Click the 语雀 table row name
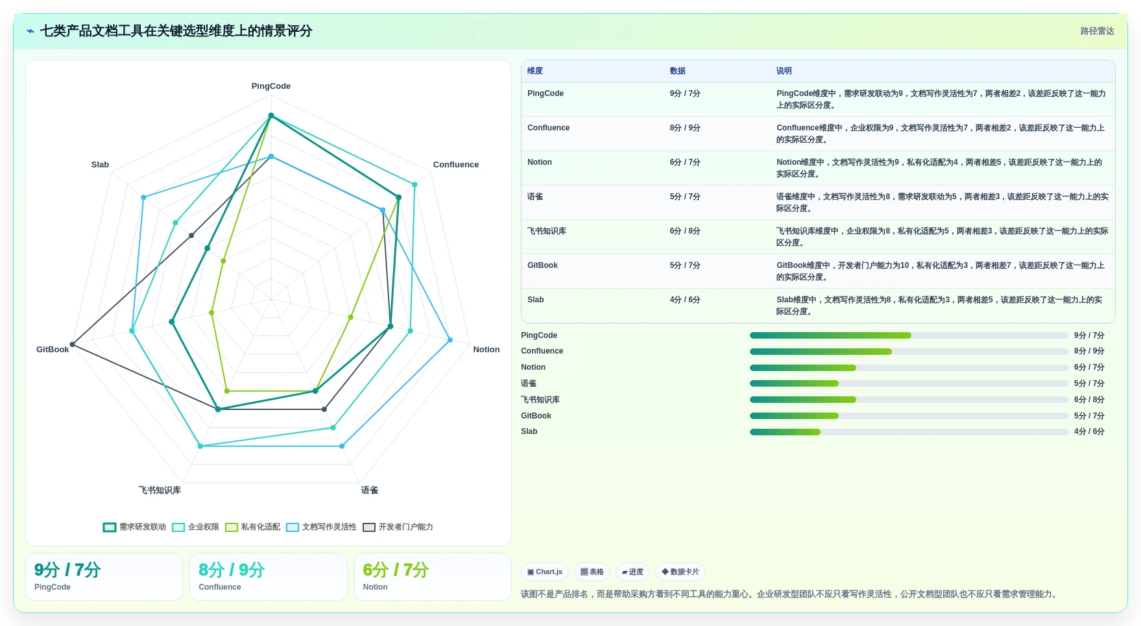Screen dimensions: 1141x626 point(535,197)
